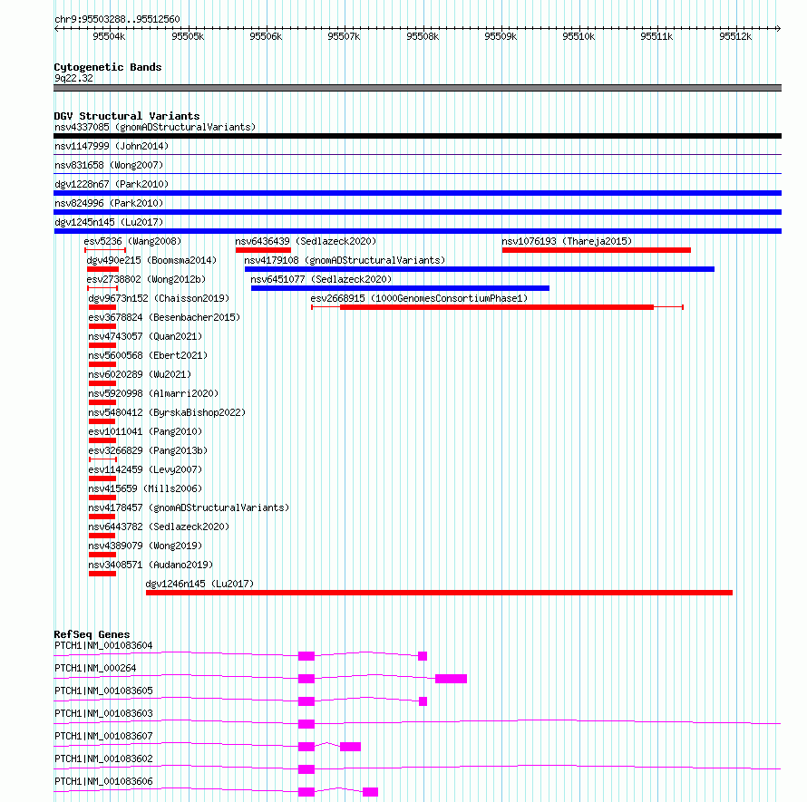Click nsv6020289 (Wu2021) label
The width and height of the screenshot is (807, 802).
[x=140, y=374]
